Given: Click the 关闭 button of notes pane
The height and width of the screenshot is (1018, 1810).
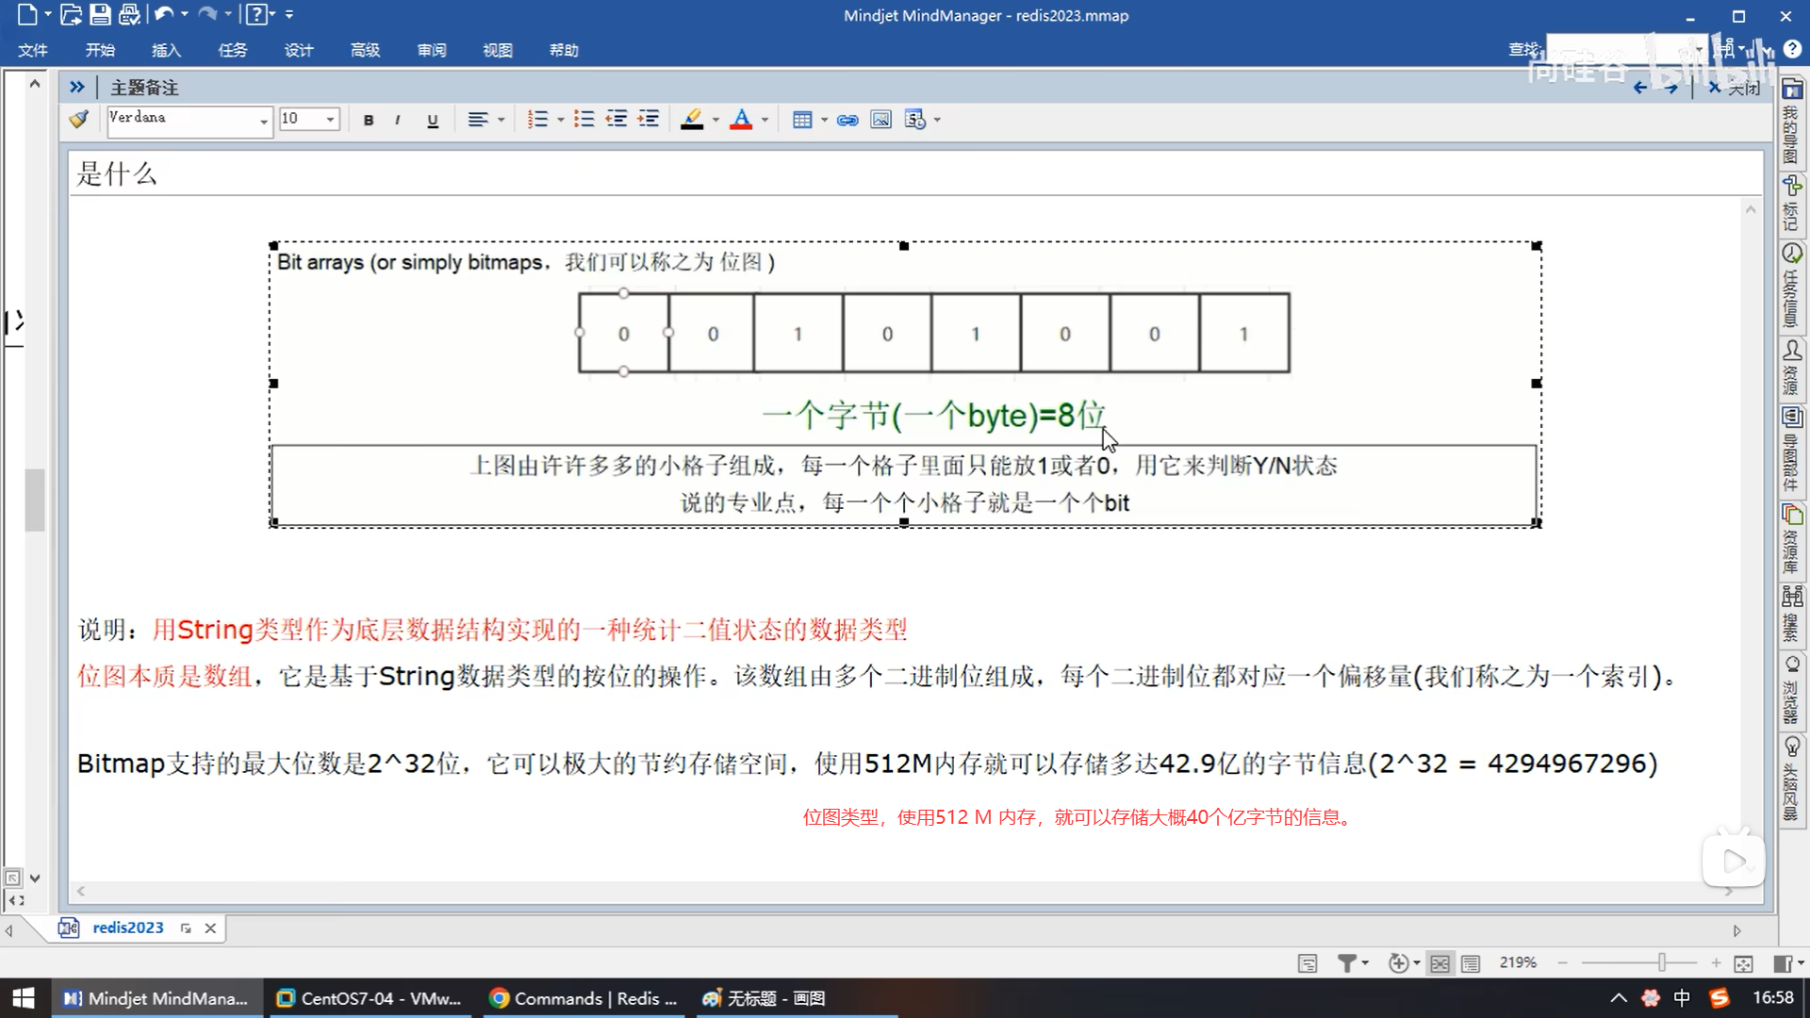Looking at the screenshot, I should pos(1735,88).
